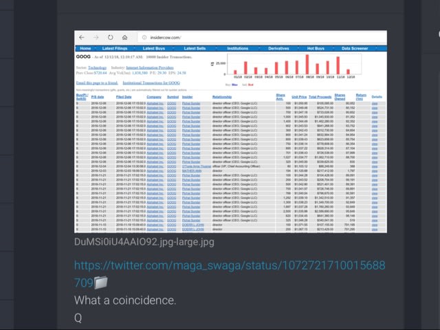This screenshot has width=440, height=330.
Task: Click the browser home icon
Action: (124, 37)
